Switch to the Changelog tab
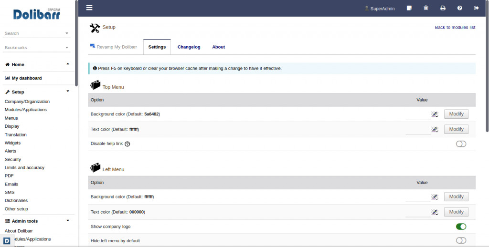This screenshot has width=489, height=247. [x=189, y=47]
